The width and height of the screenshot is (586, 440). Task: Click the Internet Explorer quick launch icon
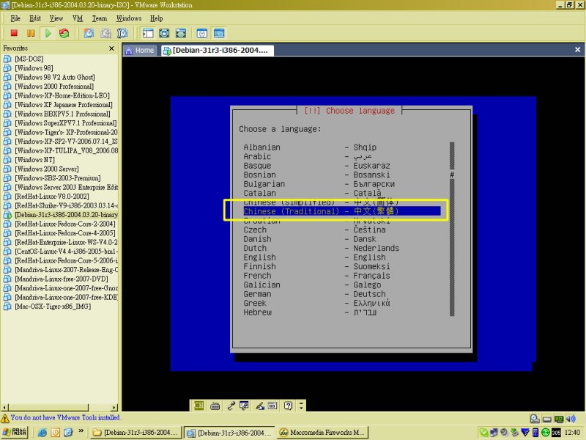(42, 433)
